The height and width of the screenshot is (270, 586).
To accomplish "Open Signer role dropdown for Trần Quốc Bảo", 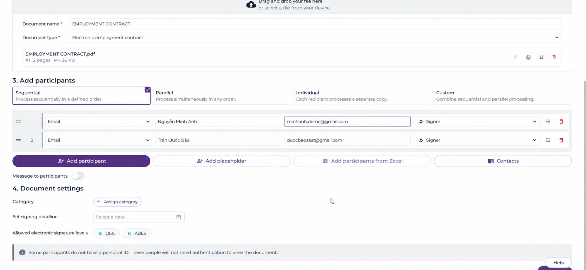I will [476, 140].
